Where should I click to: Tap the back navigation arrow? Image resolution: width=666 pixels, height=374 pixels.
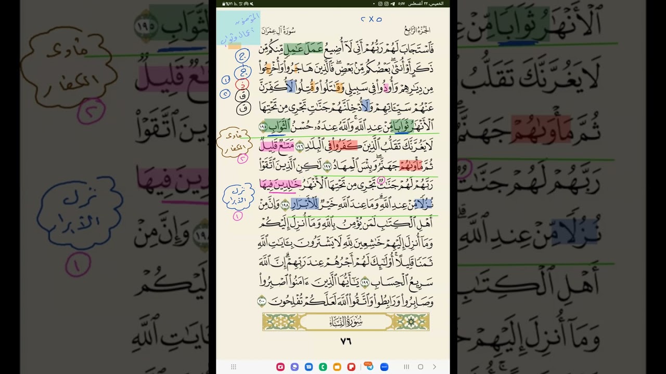[434, 367]
